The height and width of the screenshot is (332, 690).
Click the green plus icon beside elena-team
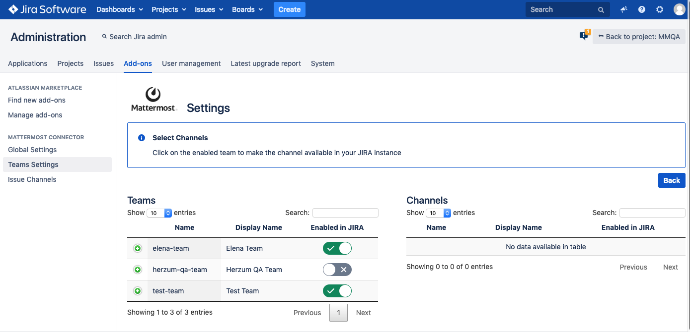(x=138, y=248)
